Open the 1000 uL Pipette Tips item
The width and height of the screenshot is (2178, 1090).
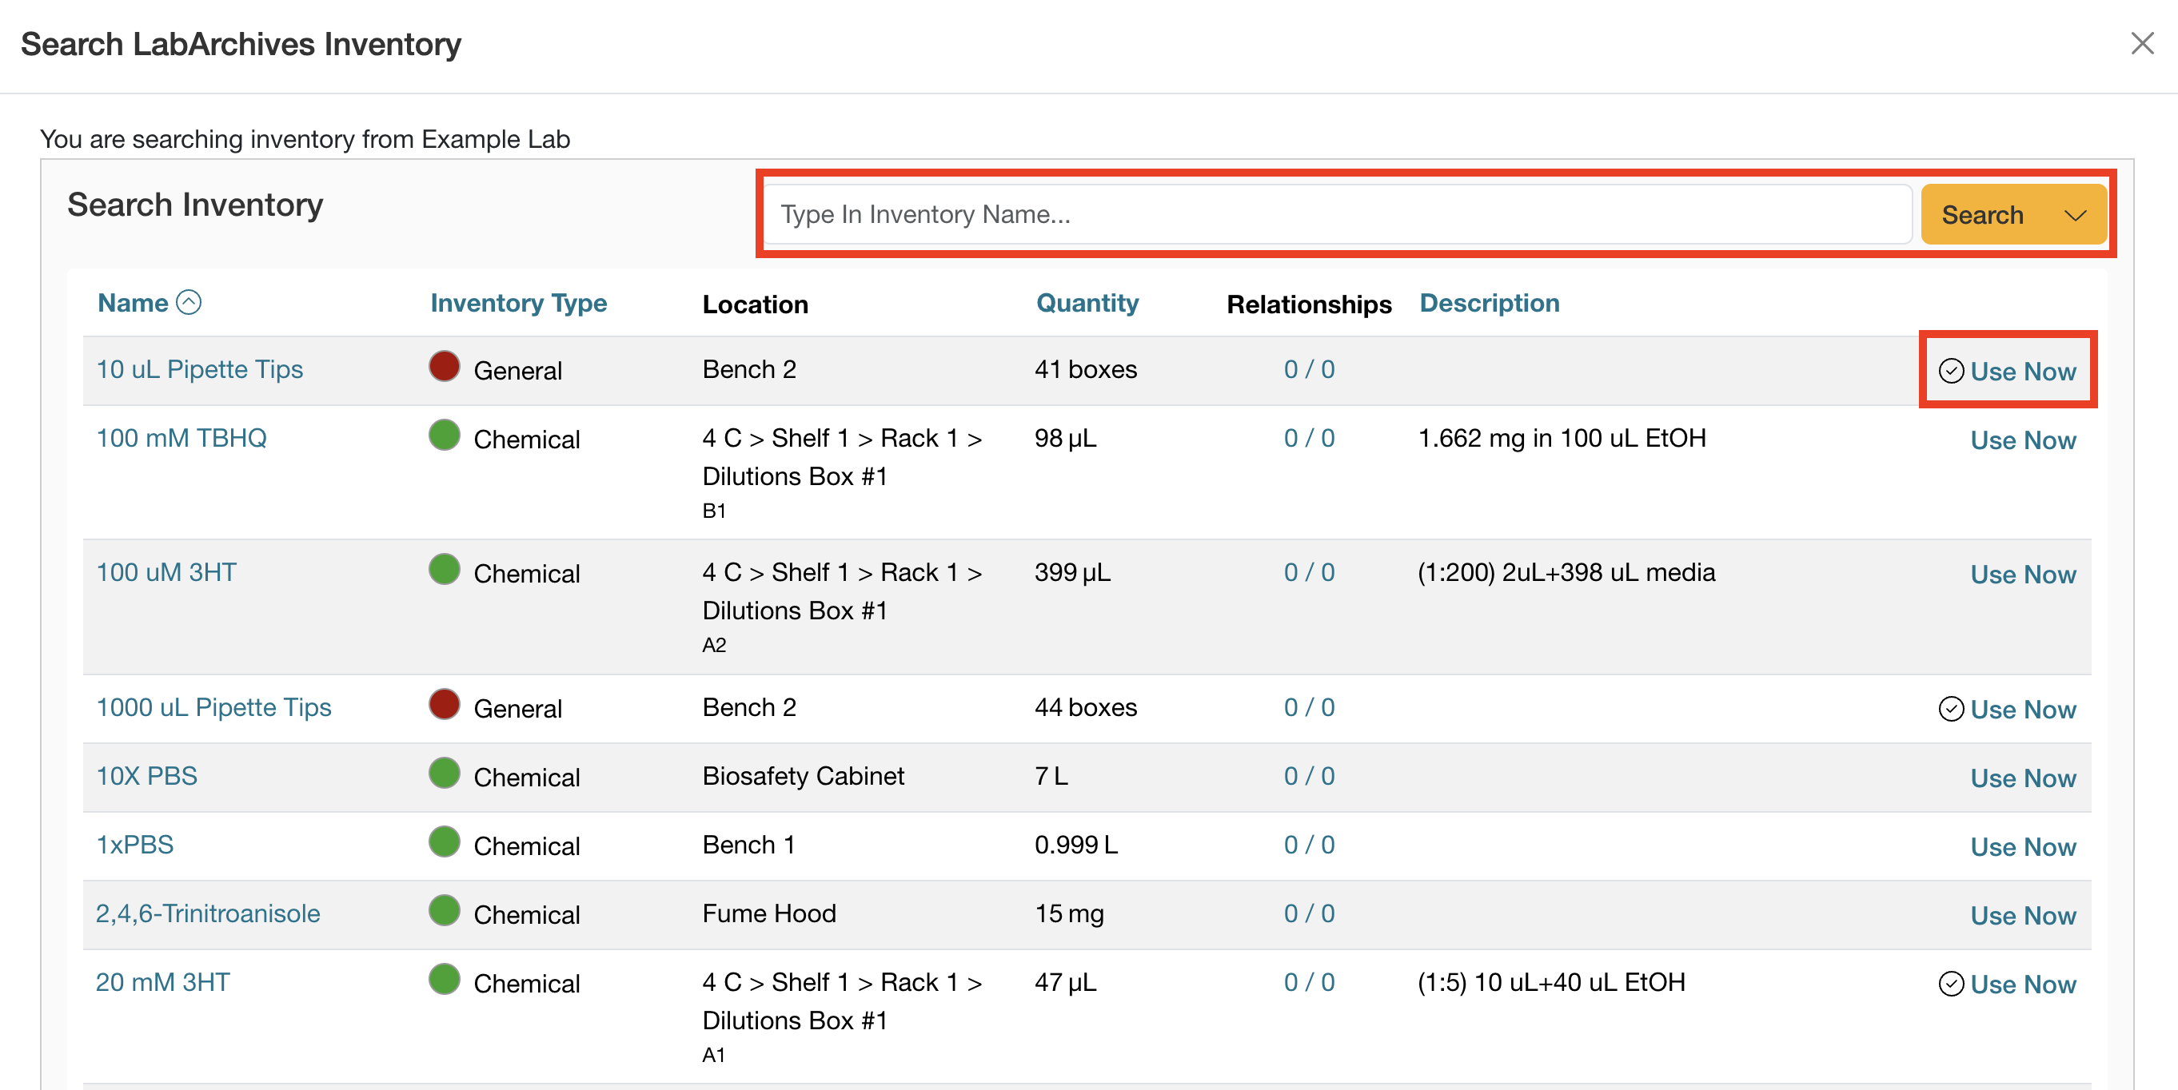213,707
